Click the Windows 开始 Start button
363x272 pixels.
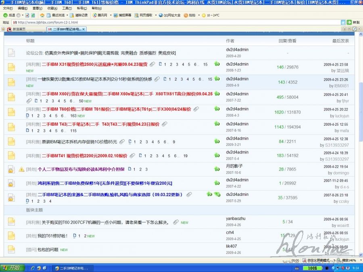(11, 268)
